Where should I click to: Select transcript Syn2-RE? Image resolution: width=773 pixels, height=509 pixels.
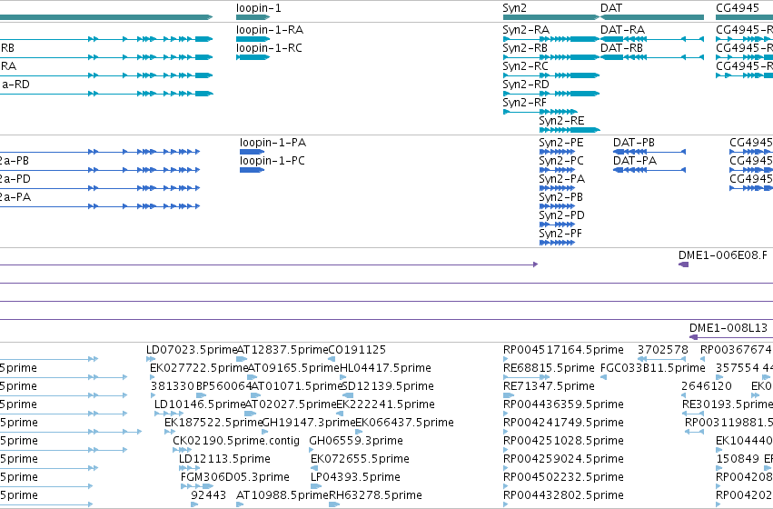[x=570, y=130]
